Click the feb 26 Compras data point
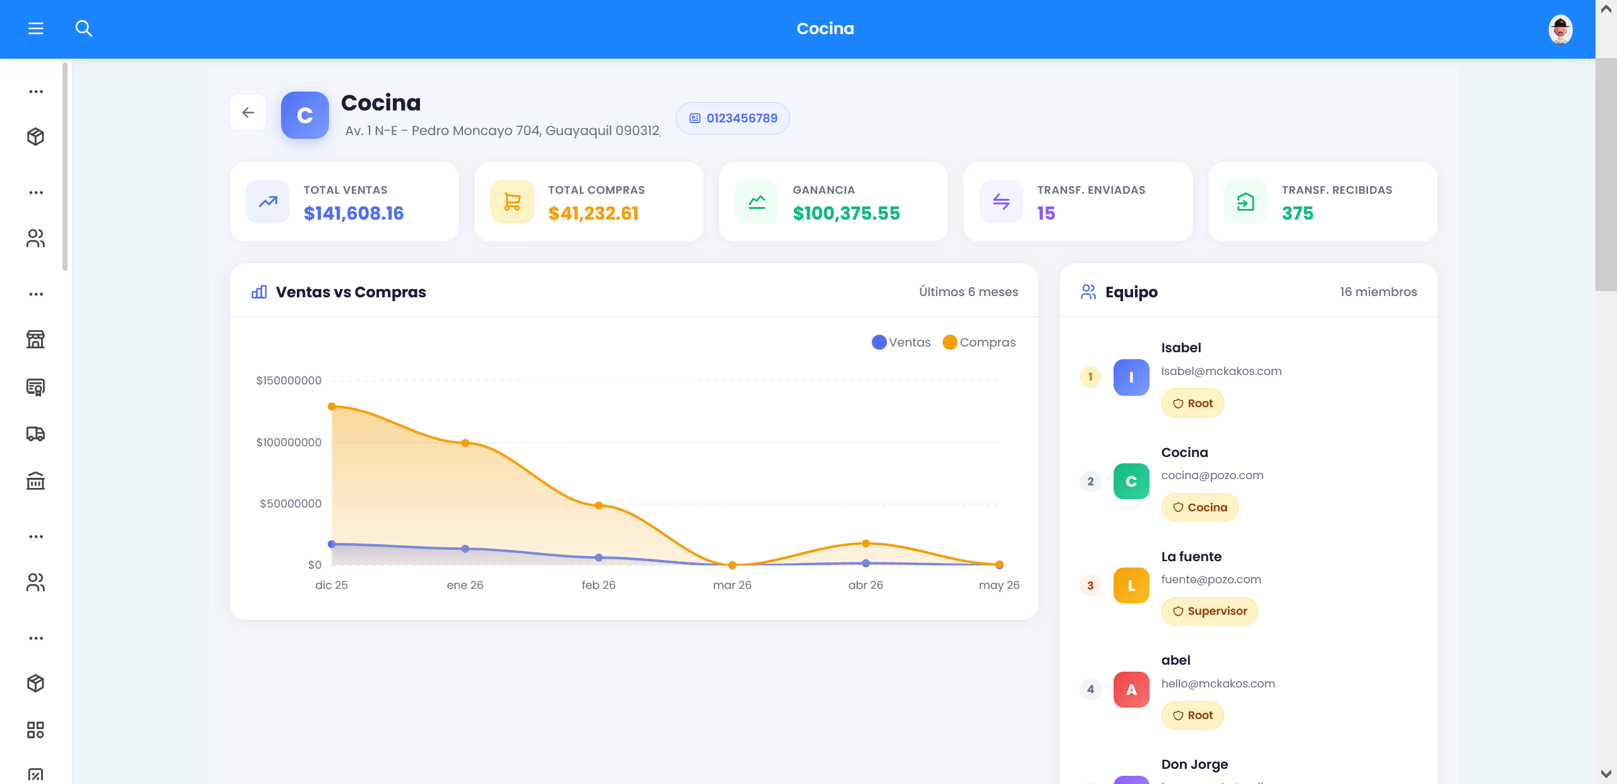The height and width of the screenshot is (784, 1617). 599,506
